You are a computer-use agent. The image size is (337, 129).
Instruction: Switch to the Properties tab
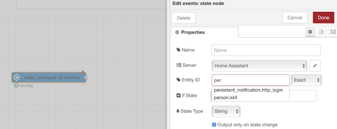(204, 32)
